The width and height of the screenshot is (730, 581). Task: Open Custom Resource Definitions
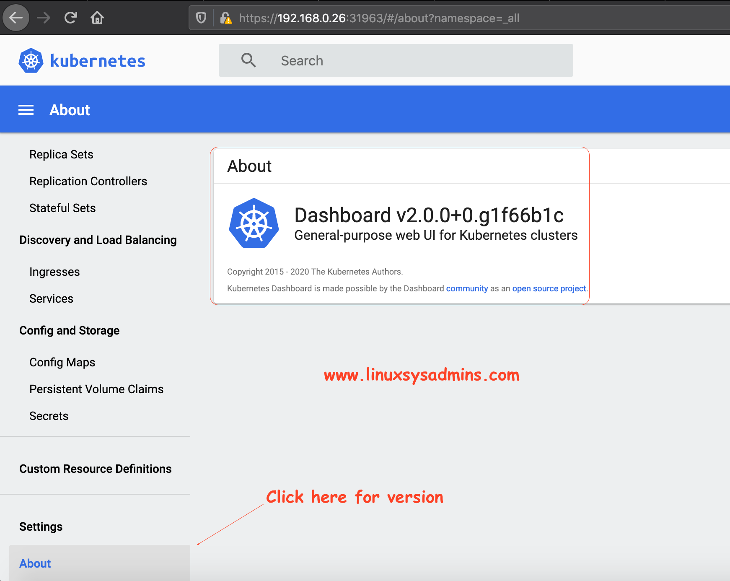pos(96,469)
